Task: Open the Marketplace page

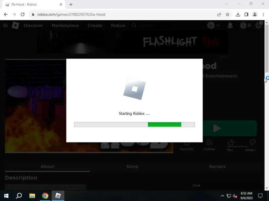Action: pos(65,25)
